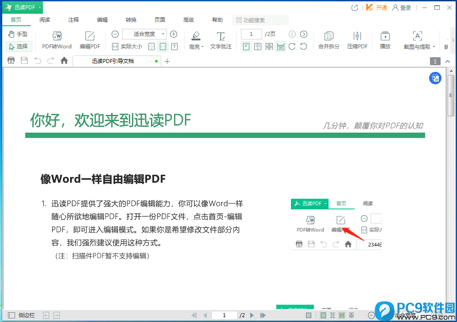Click the VIP 开通 button
Viewport: 457px width, 322px height.
click(376, 8)
